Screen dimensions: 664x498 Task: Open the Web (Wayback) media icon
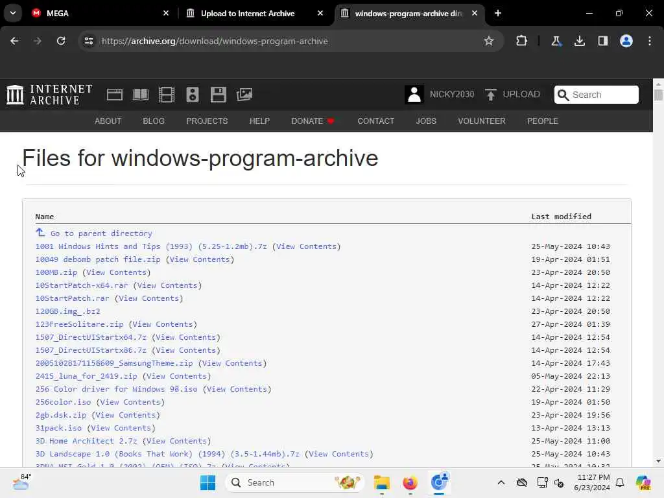click(x=114, y=95)
